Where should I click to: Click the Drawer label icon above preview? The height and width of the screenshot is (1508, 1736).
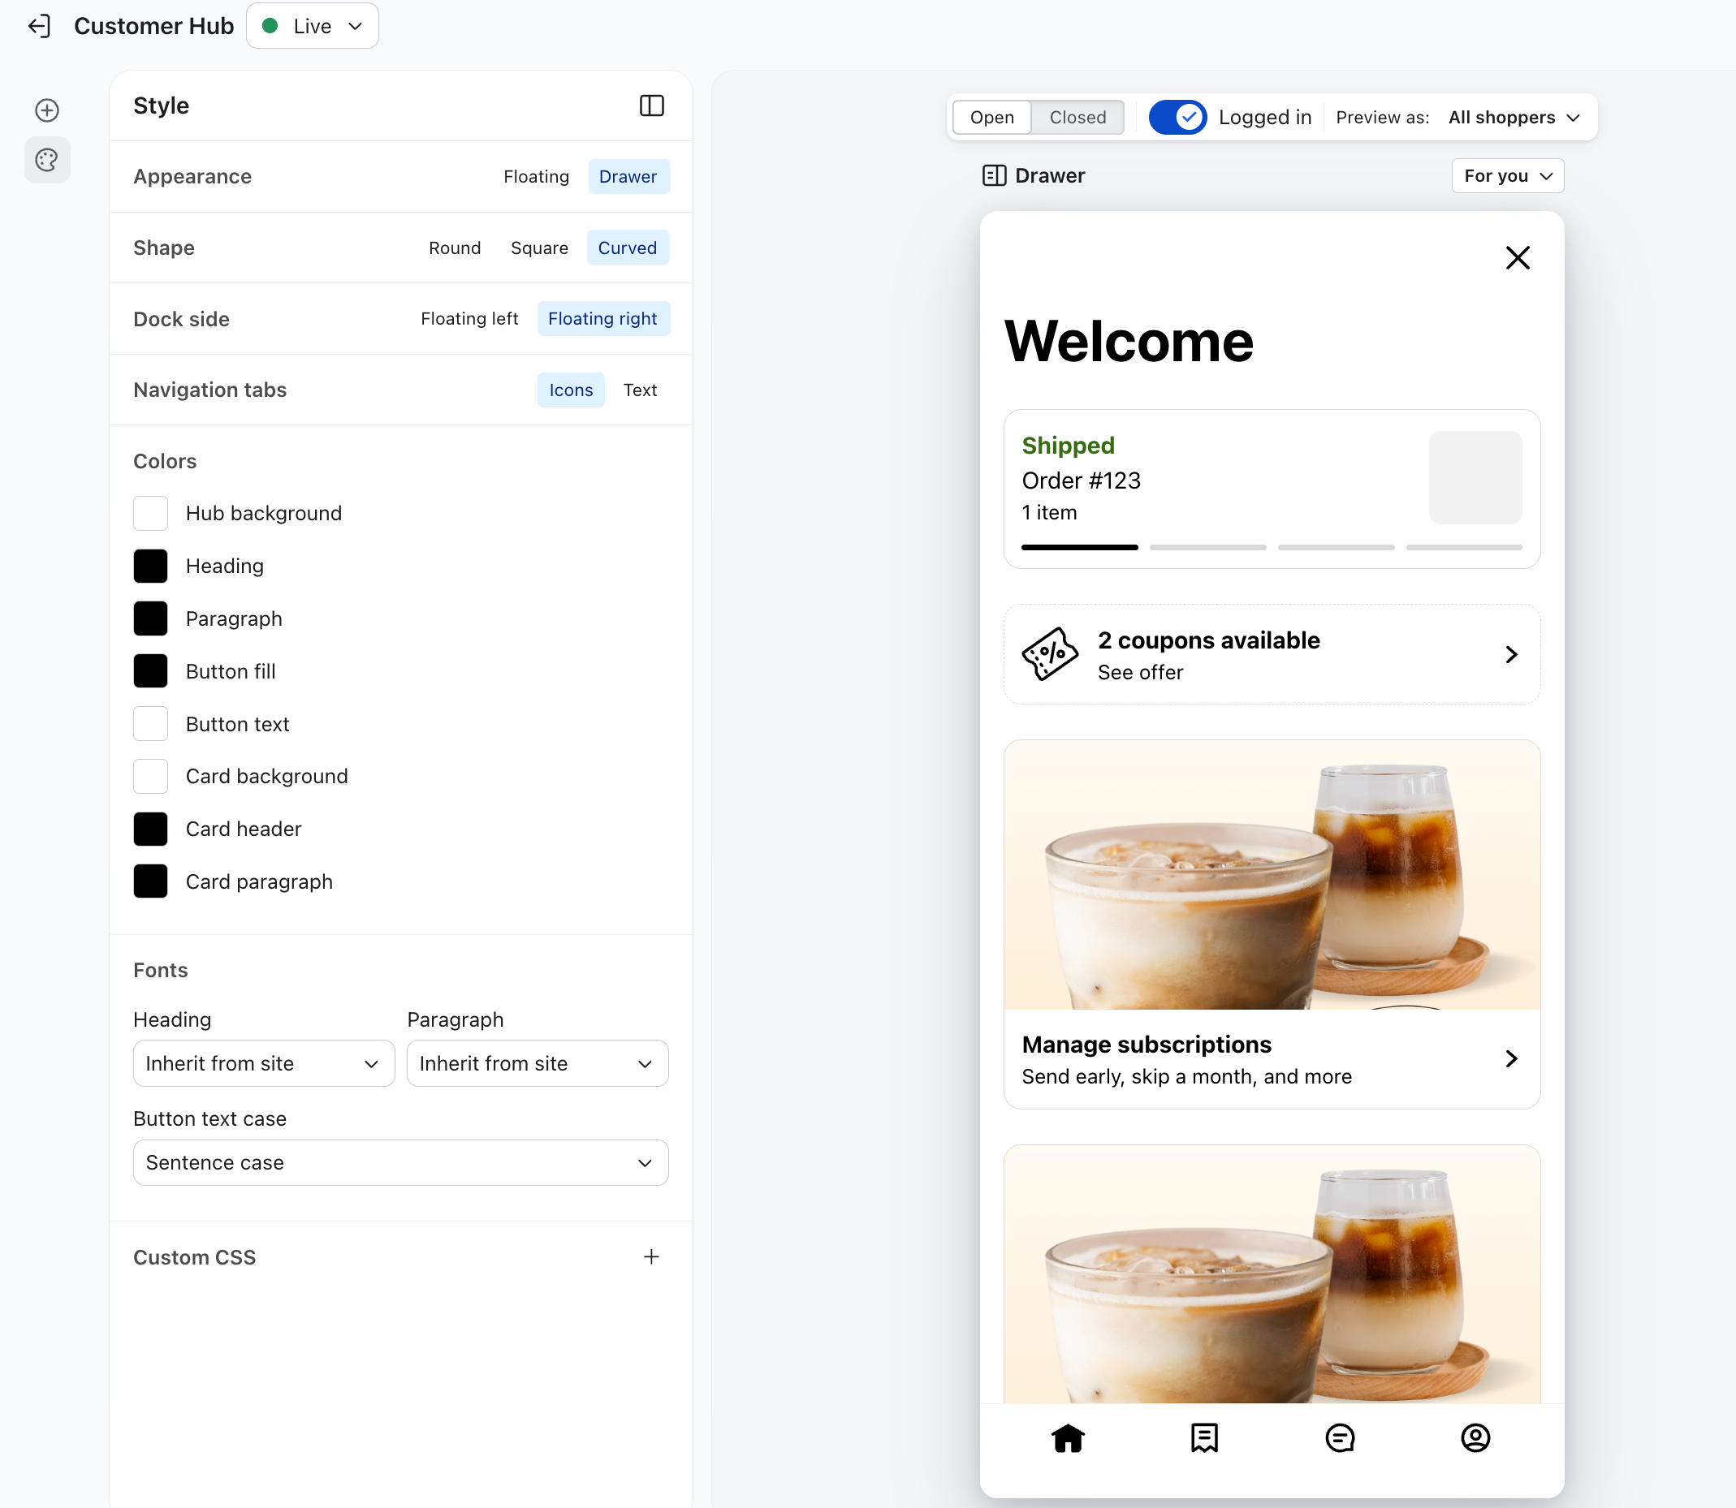pos(995,175)
